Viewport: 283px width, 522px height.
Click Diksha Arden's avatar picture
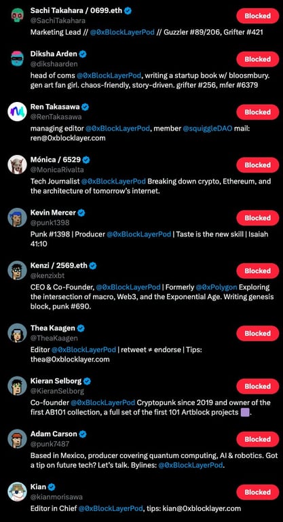coord(17,58)
